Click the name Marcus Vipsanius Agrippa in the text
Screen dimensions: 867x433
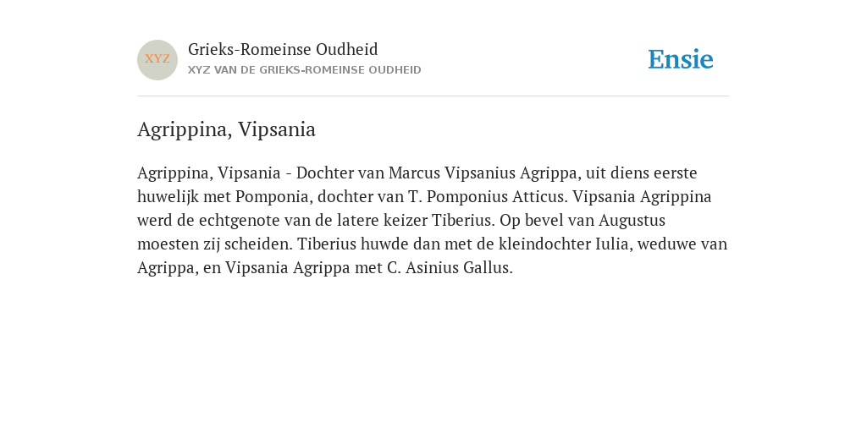483,173
